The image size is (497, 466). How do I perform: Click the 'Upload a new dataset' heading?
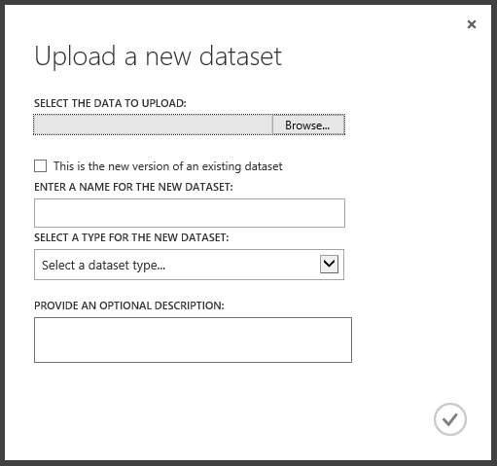click(x=158, y=56)
